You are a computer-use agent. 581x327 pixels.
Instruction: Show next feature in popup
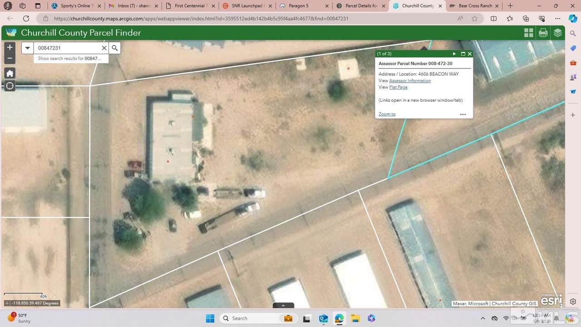pos(454,54)
